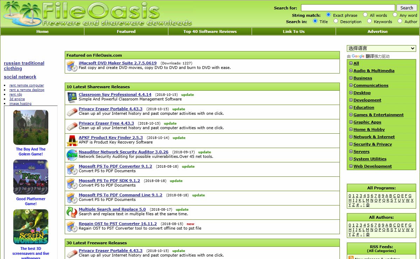Click the Search button
The height and width of the screenshot is (259, 420).
pyautogui.click(x=407, y=8)
